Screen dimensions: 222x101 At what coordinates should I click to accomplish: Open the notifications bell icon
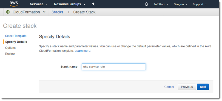(146, 4)
